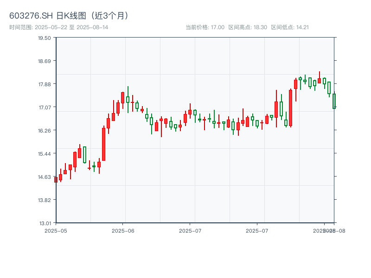Click the 16.26 price axis label

point(45,131)
